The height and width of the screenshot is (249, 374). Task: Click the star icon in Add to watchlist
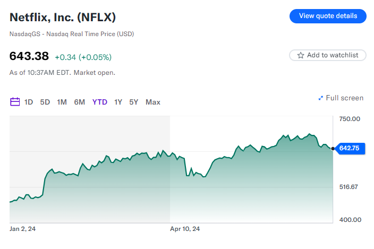(301, 55)
